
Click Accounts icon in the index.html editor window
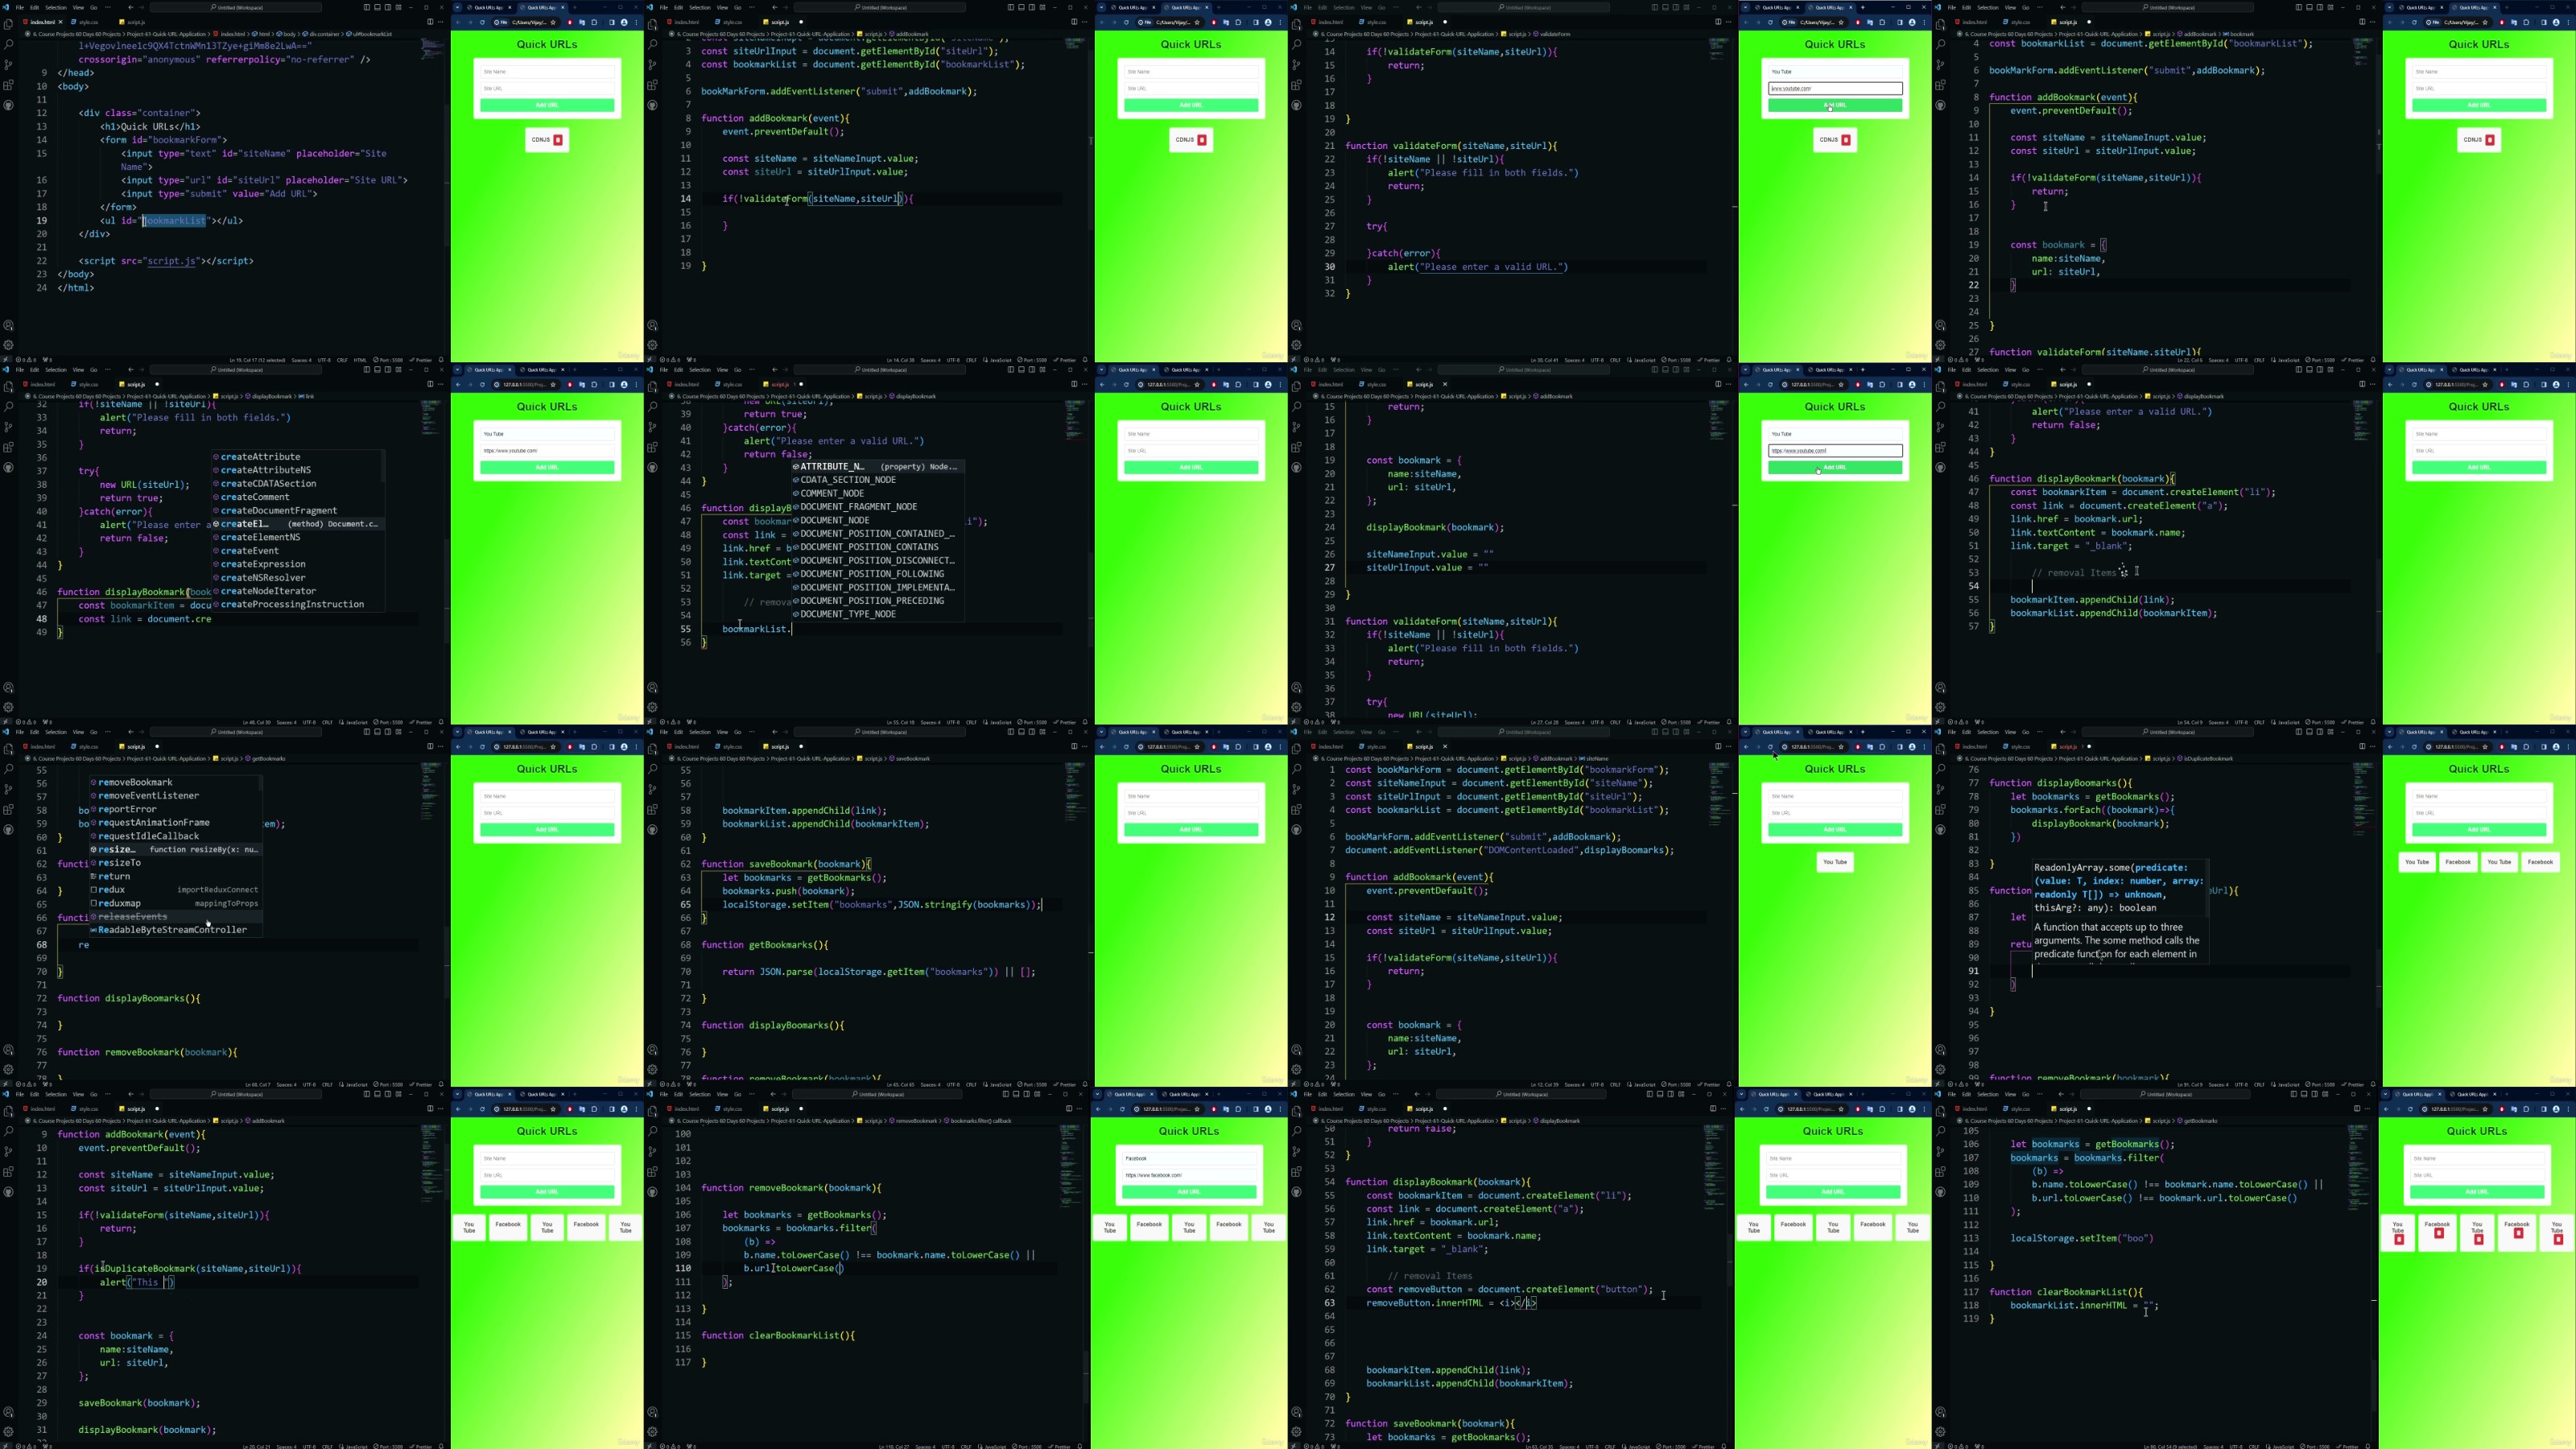9,325
